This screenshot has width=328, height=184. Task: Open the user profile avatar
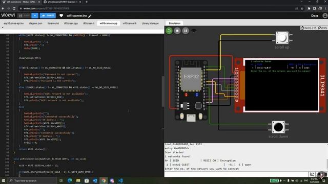(x=325, y=16)
